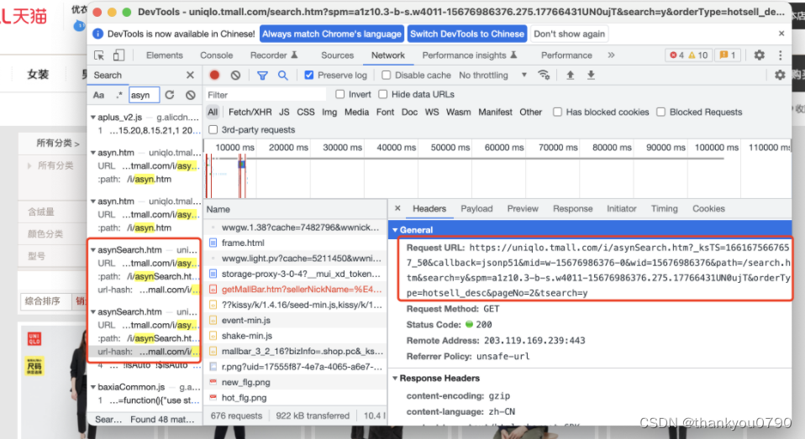Filter requests by JS type
805x439 pixels.
pos(284,112)
